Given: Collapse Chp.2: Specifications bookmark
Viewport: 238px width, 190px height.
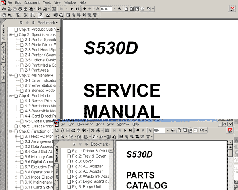Looking at the screenshot, I should [10, 35].
